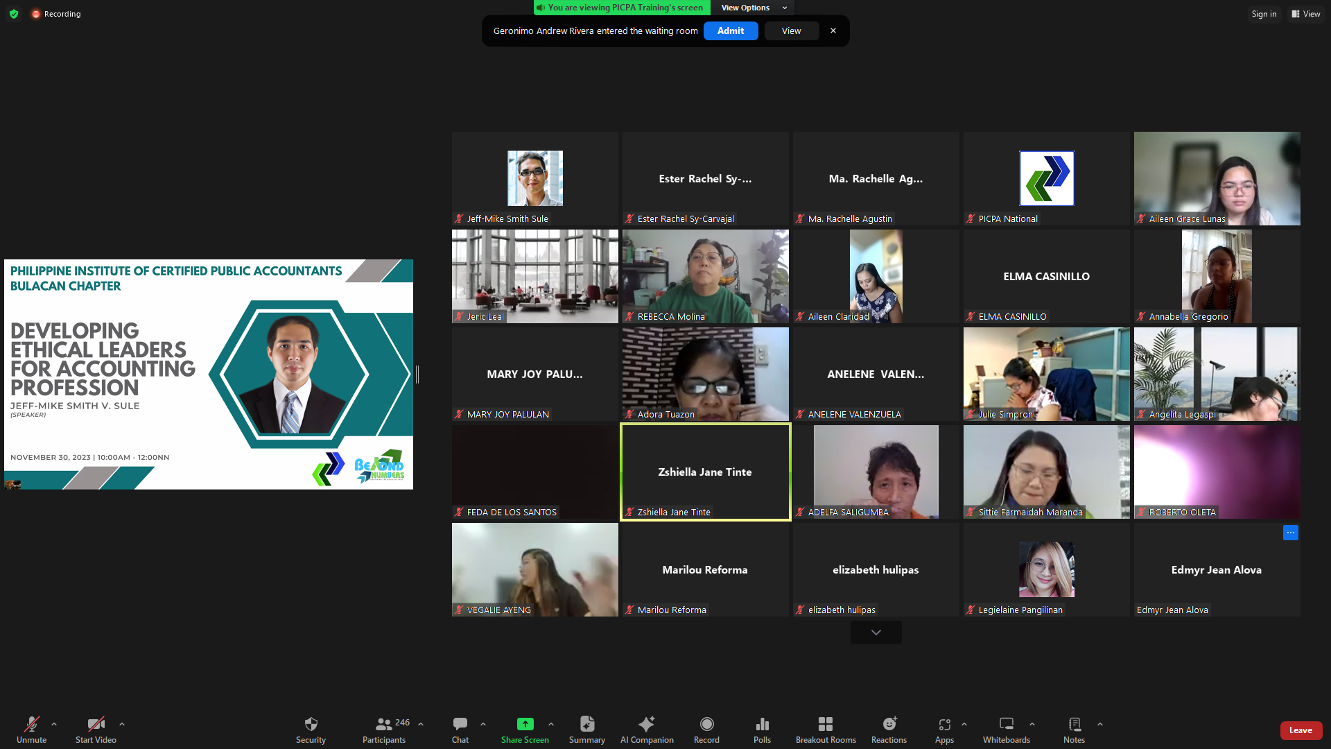Select ROBERTO OLETA video tile
1331x749 pixels.
(x=1217, y=472)
